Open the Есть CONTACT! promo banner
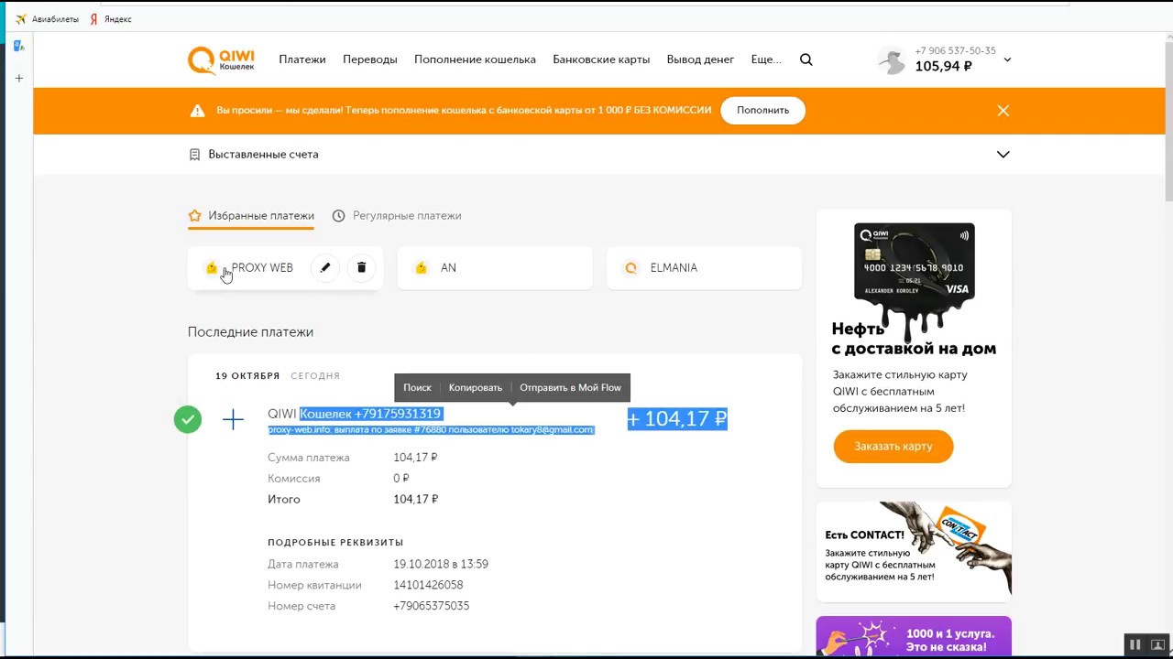Screen dimensions: 1173x659 pyautogui.click(x=914, y=551)
